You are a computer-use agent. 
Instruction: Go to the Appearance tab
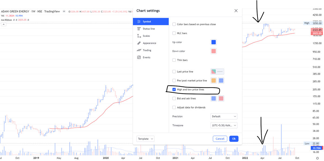151,43
